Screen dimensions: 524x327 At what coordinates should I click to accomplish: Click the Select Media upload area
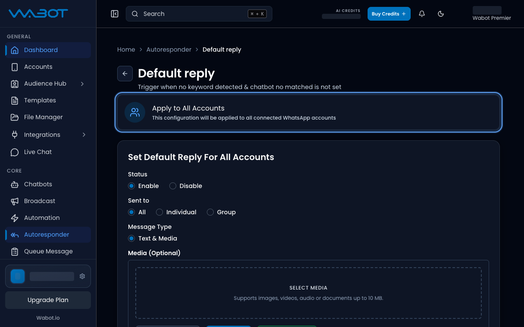tap(309, 293)
